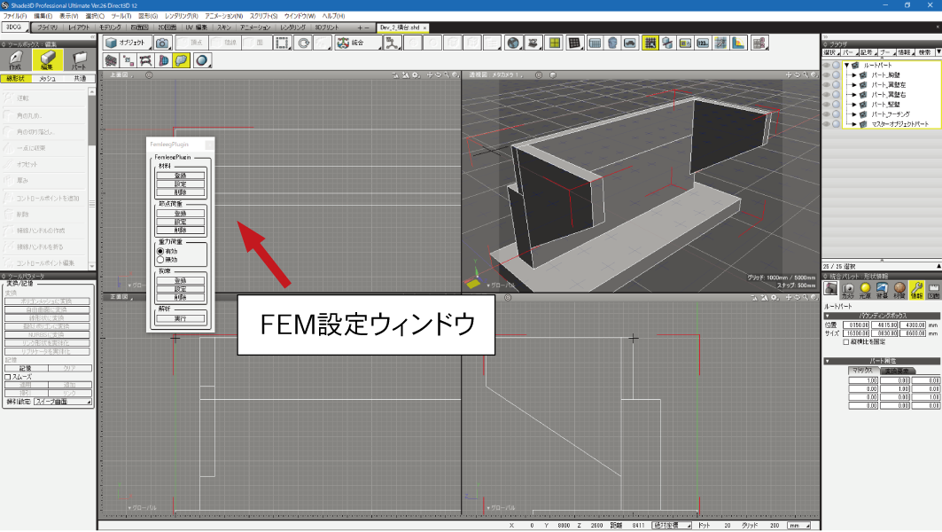Screen dimensions: 942x532
Task: Click the camera icon in the top toolbar
Action: point(162,43)
